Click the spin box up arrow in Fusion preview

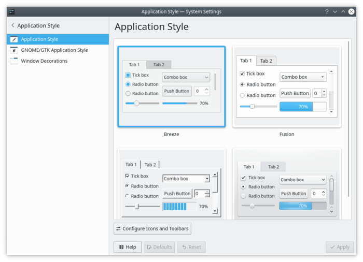[324, 91]
